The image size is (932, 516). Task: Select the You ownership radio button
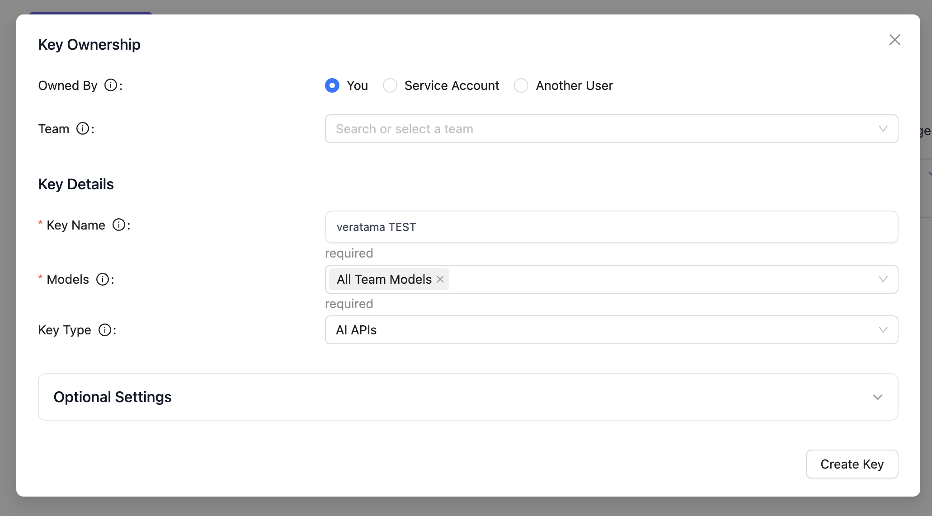click(x=332, y=85)
